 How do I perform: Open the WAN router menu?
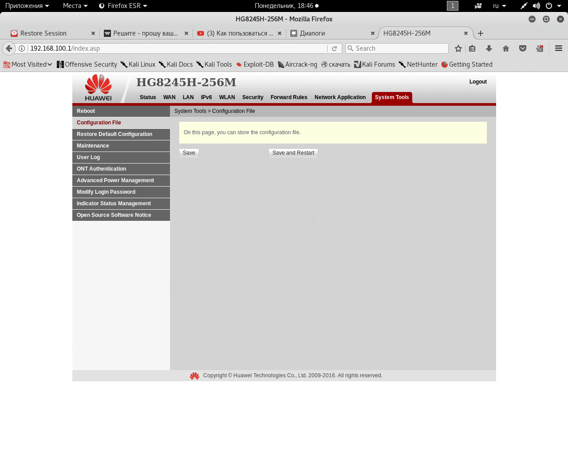169,97
